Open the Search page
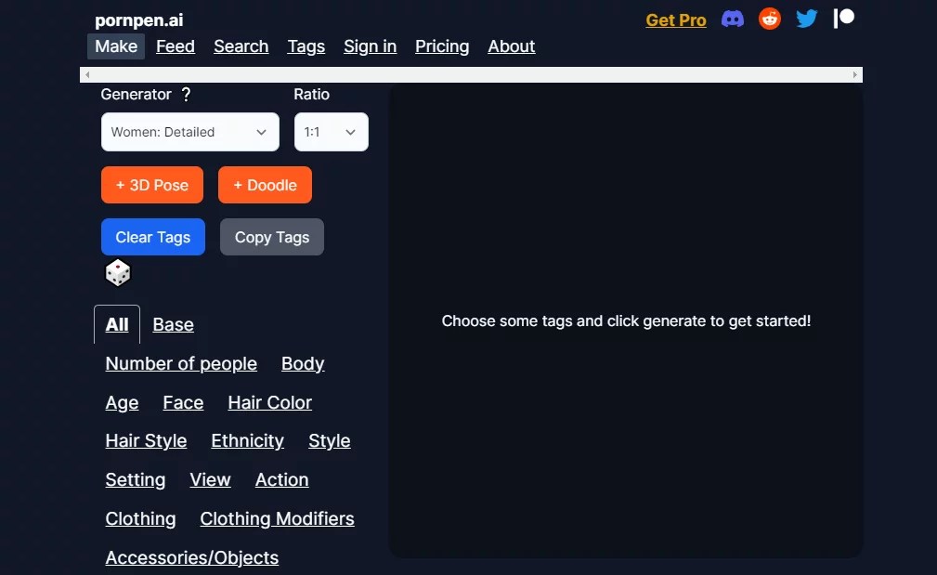Image resolution: width=937 pixels, height=575 pixels. pyautogui.click(x=241, y=46)
